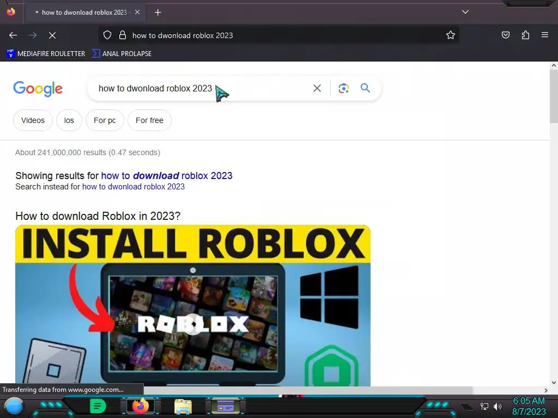
Task: Open the blue window app on taskbar
Action: pos(226,406)
